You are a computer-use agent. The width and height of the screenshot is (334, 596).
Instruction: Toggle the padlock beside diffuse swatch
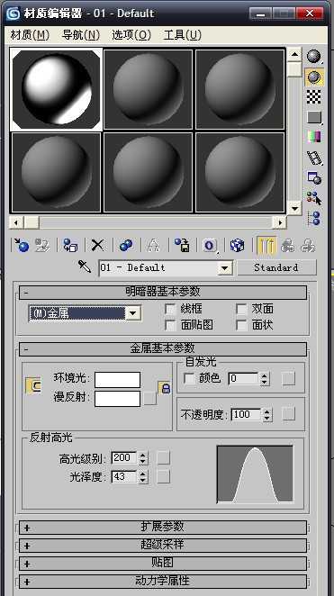click(165, 388)
